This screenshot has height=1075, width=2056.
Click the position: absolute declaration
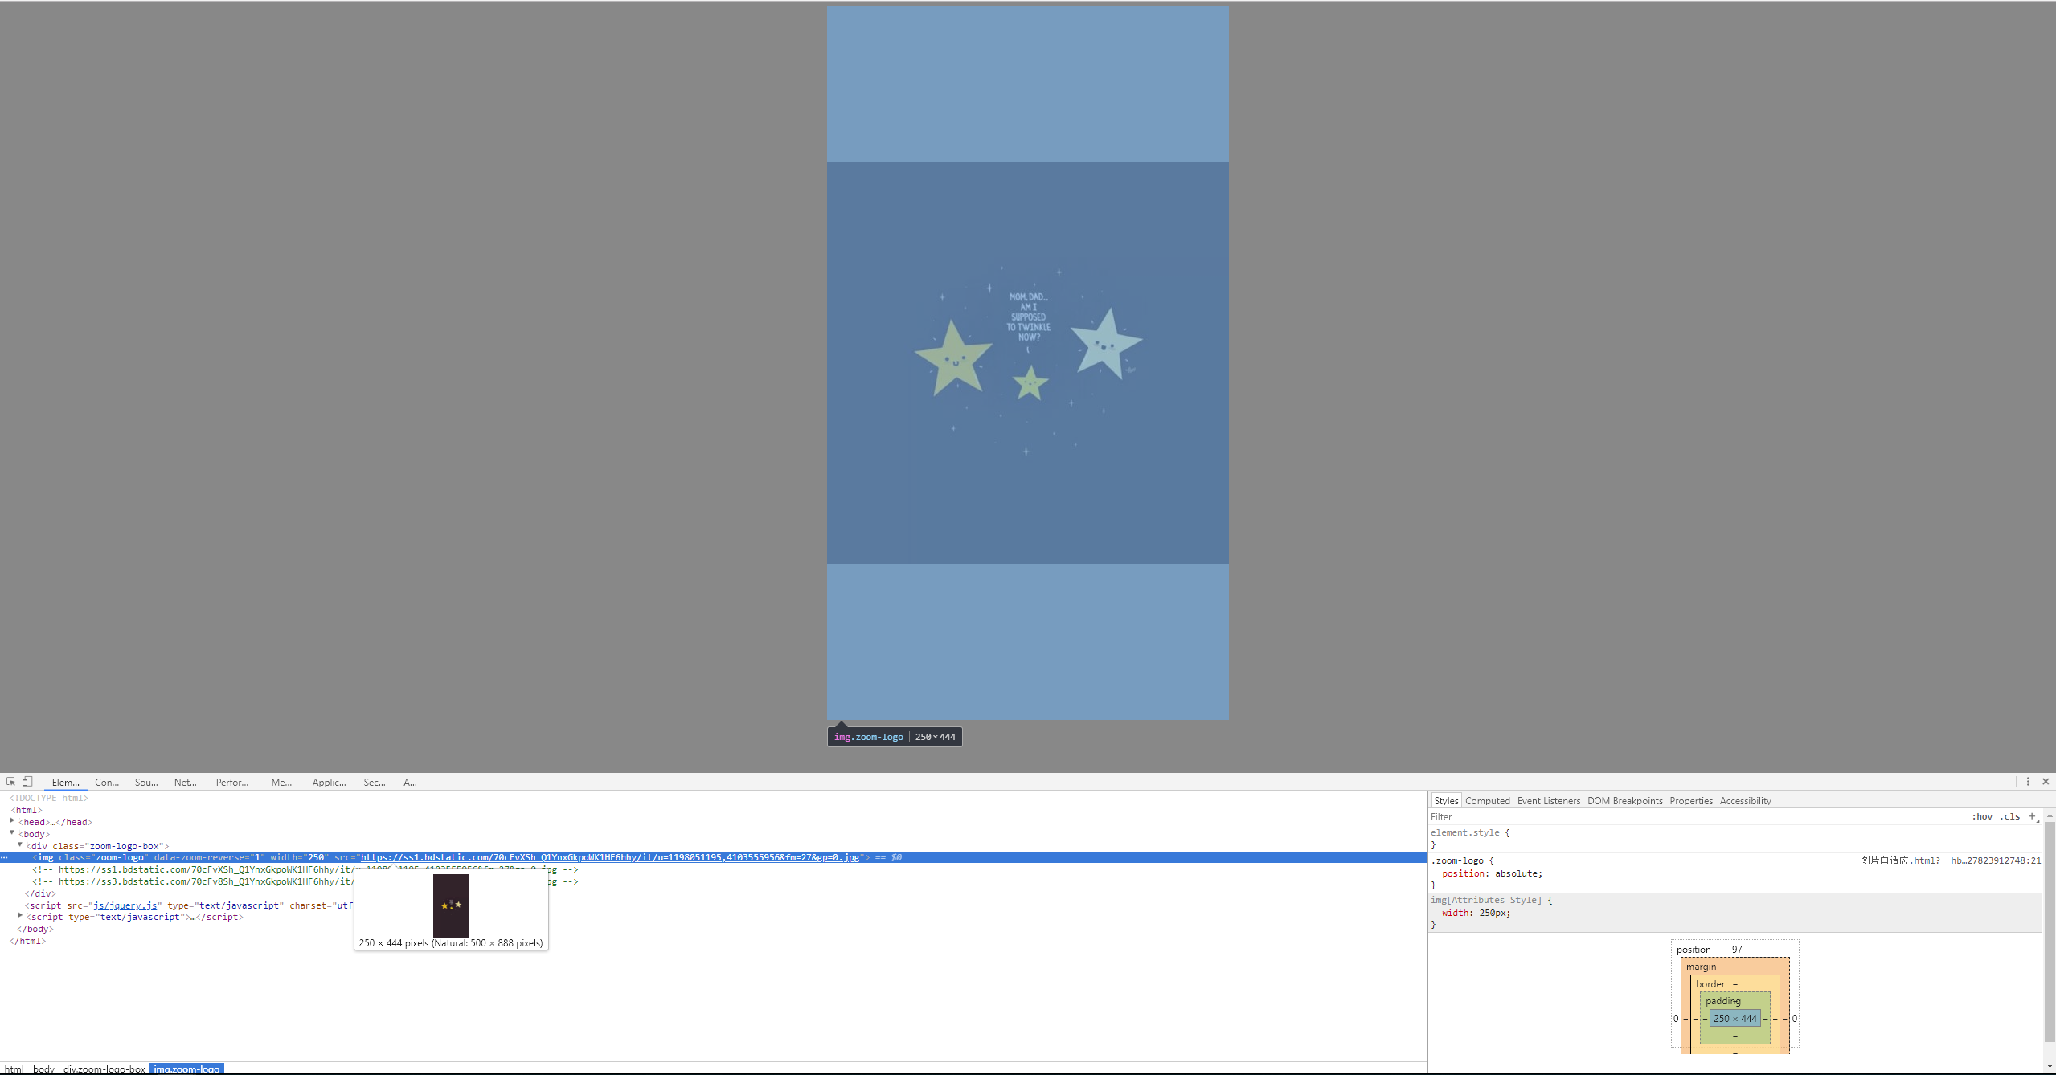click(x=1492, y=873)
